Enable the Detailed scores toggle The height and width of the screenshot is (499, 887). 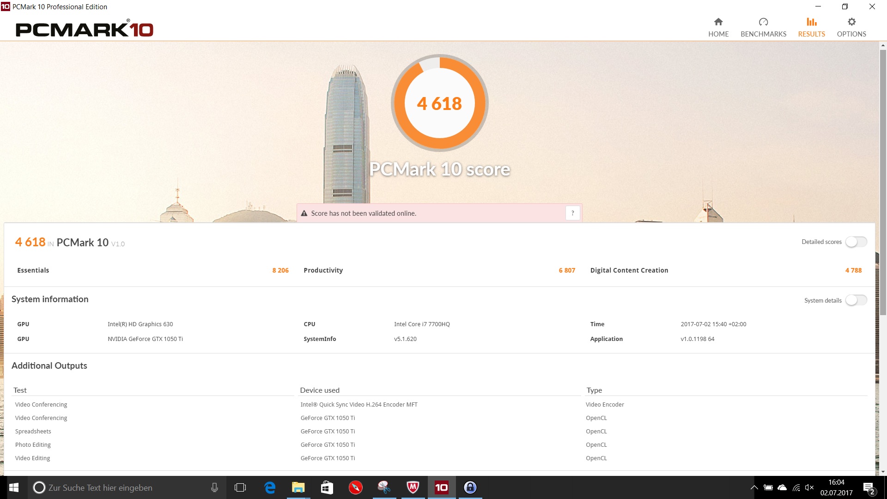(856, 242)
